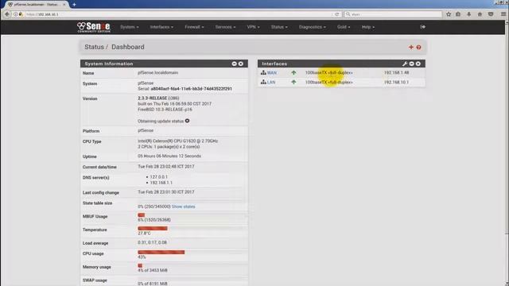Image resolution: width=509 pixels, height=286 pixels.
Task: Open the Interfaces menu
Action: [x=161, y=27]
